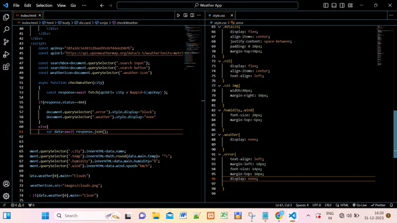Toggle the bottom panel layout
Image resolution: width=397 pixels, height=223 pixels.
334,5
